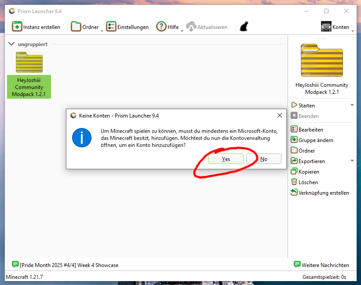Expand the Starten dropdown arrow
Screen dimensions: 361x285
[x=352, y=105]
